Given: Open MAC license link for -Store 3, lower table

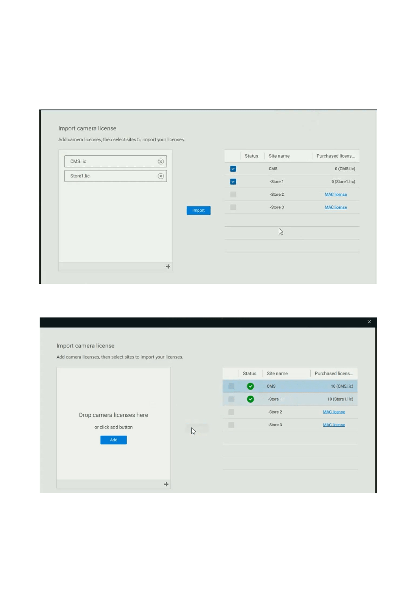Looking at the screenshot, I should click(x=334, y=425).
